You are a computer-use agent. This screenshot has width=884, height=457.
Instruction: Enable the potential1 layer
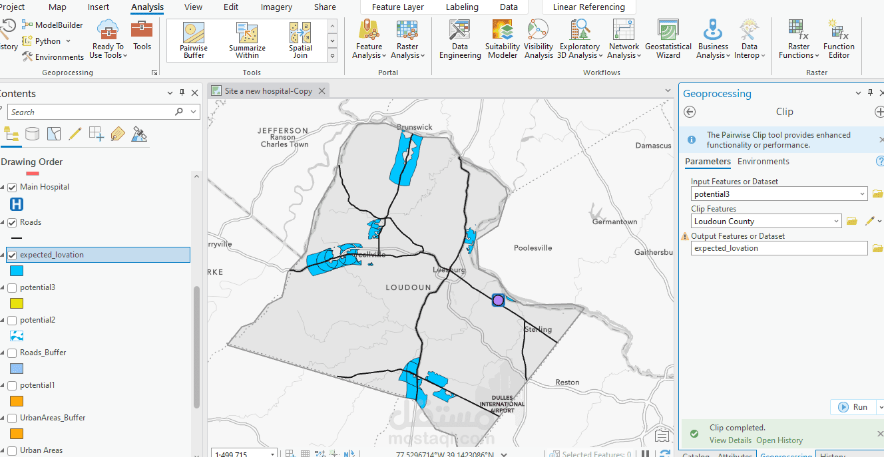point(12,386)
